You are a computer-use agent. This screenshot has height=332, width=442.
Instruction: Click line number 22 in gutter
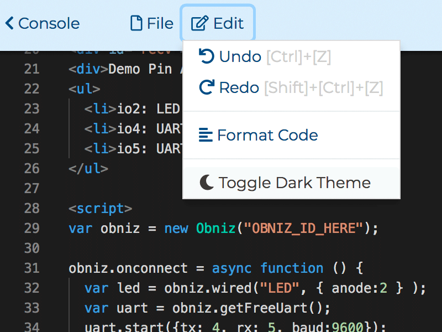pyautogui.click(x=31, y=89)
